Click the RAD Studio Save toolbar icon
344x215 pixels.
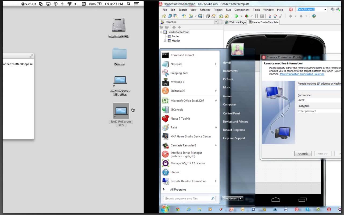pyautogui.click(x=200, y=16)
